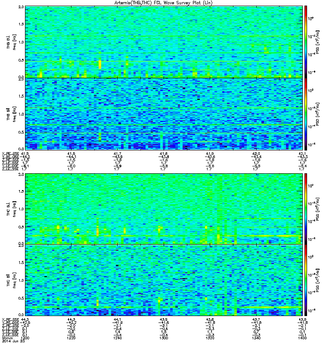323x344 pixels.
Task: Click the top panel's "THB B⊥ freq [Hz]" axis label
Action: click(x=11, y=42)
